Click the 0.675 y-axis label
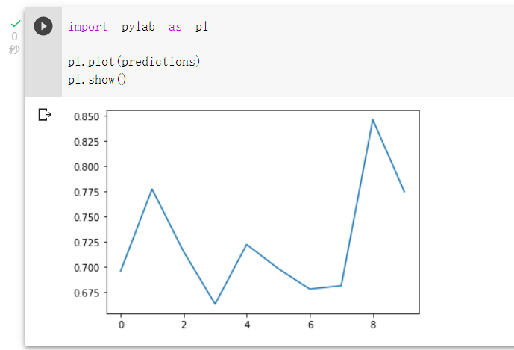514x350 pixels. click(x=87, y=293)
